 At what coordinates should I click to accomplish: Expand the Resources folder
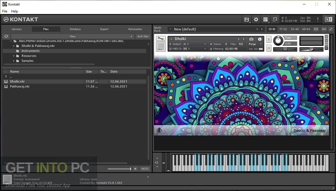point(14,56)
